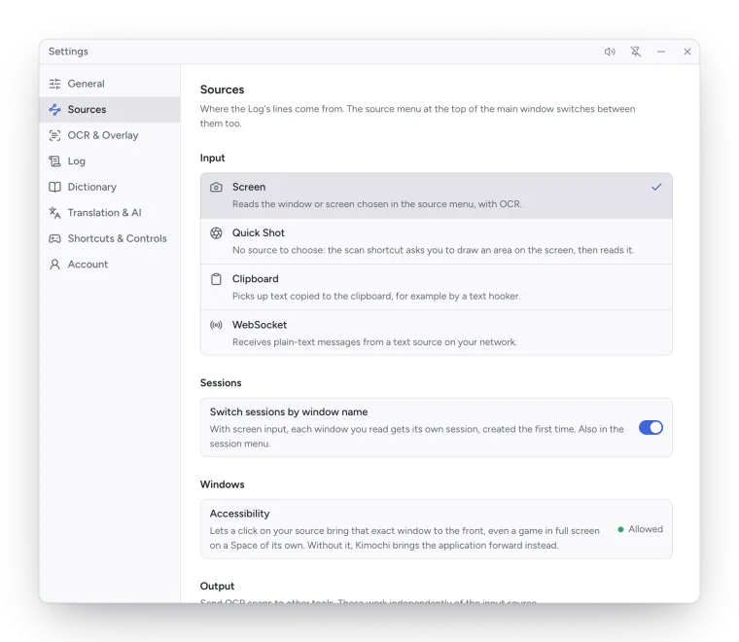The image size is (739, 642).
Task: Click the Dictionary book icon
Action: [54, 187]
